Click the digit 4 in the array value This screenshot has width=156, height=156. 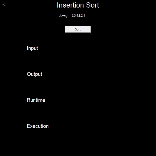point(77,16)
